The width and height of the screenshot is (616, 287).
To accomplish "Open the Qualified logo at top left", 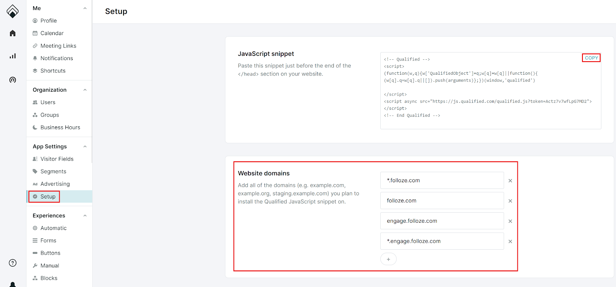I will [13, 11].
